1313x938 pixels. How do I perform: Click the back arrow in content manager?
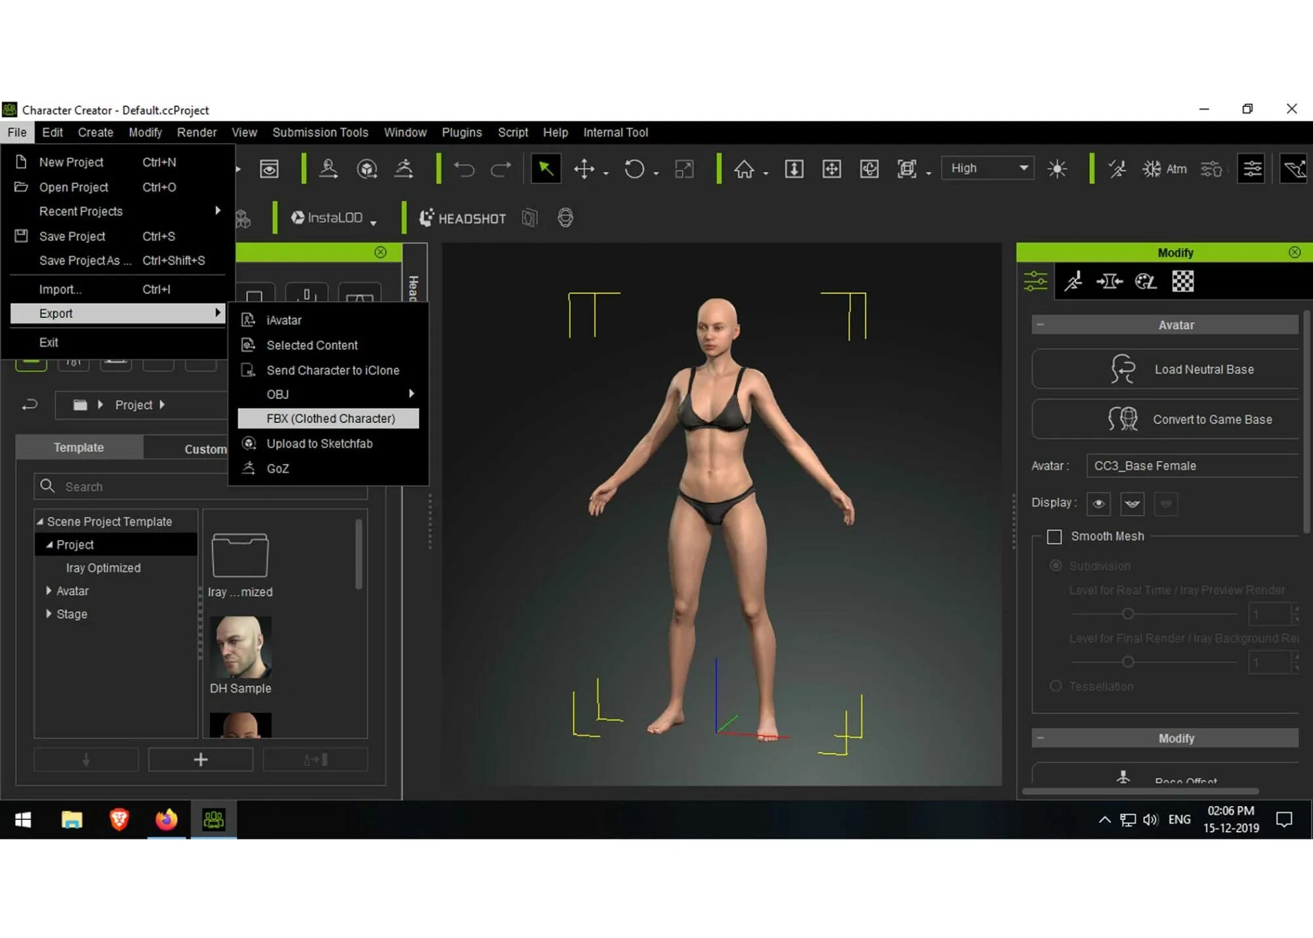[x=30, y=405]
